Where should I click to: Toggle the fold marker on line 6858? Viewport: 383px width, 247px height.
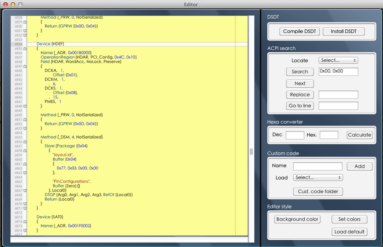click(x=25, y=151)
